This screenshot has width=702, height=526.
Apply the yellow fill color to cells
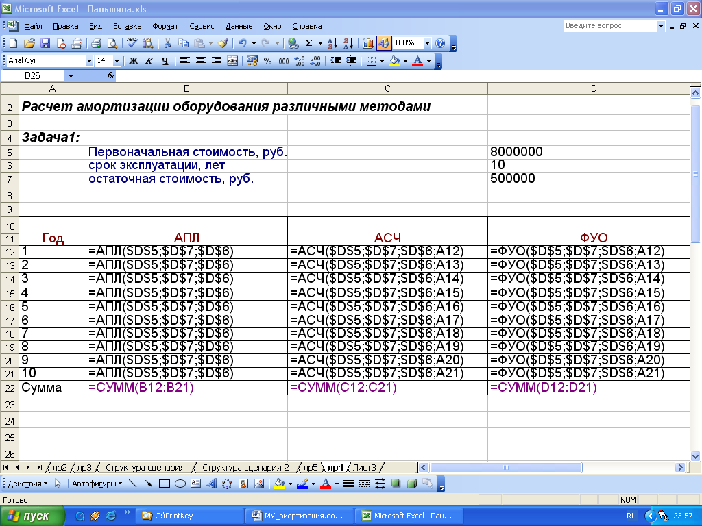394,61
